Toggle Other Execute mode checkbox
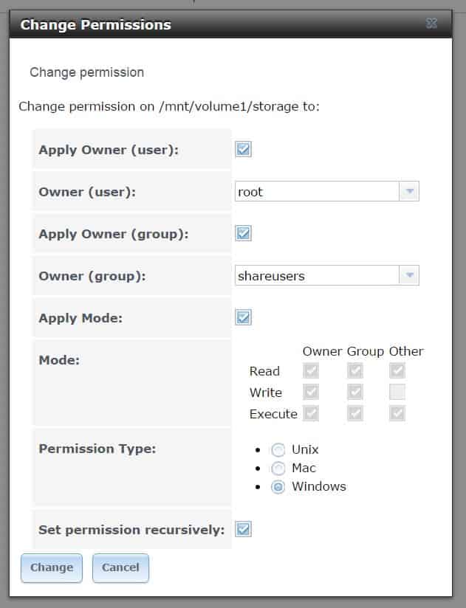This screenshot has width=466, height=608. pos(398,414)
